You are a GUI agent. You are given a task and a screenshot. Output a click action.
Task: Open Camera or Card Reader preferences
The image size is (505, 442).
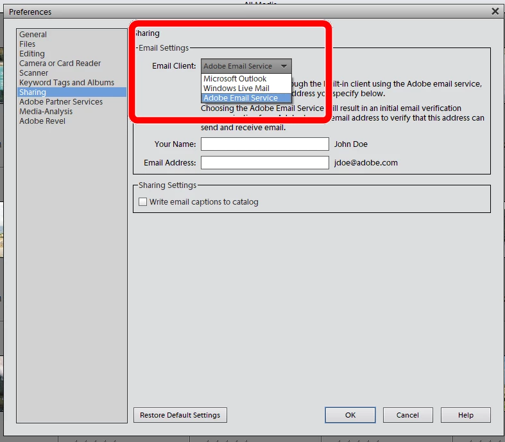tap(60, 64)
